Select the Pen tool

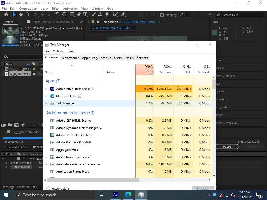79,15
